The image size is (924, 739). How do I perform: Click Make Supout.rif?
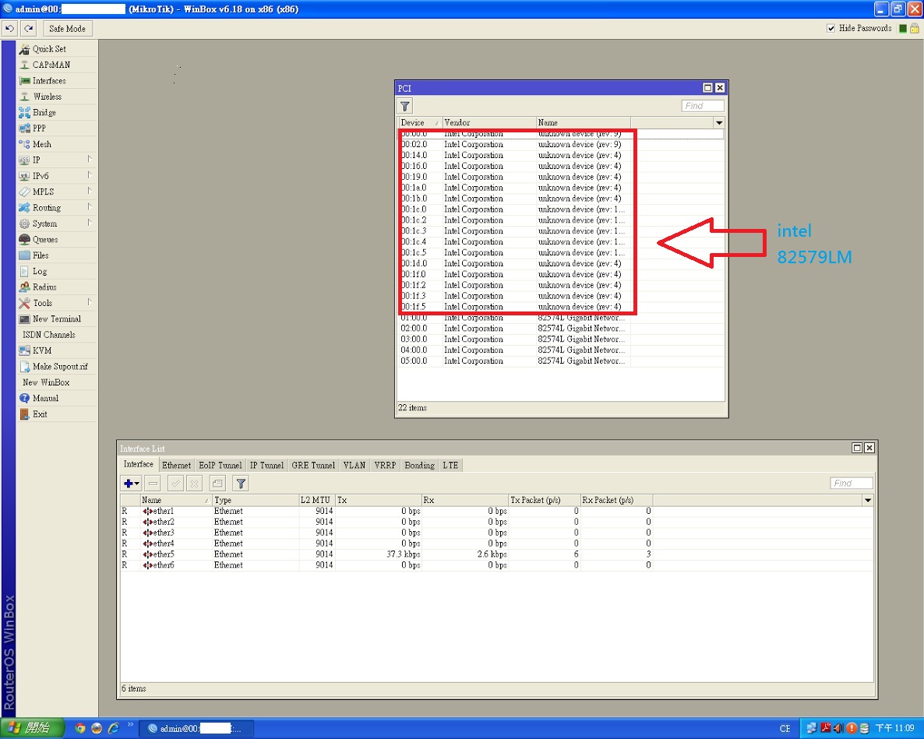click(57, 367)
